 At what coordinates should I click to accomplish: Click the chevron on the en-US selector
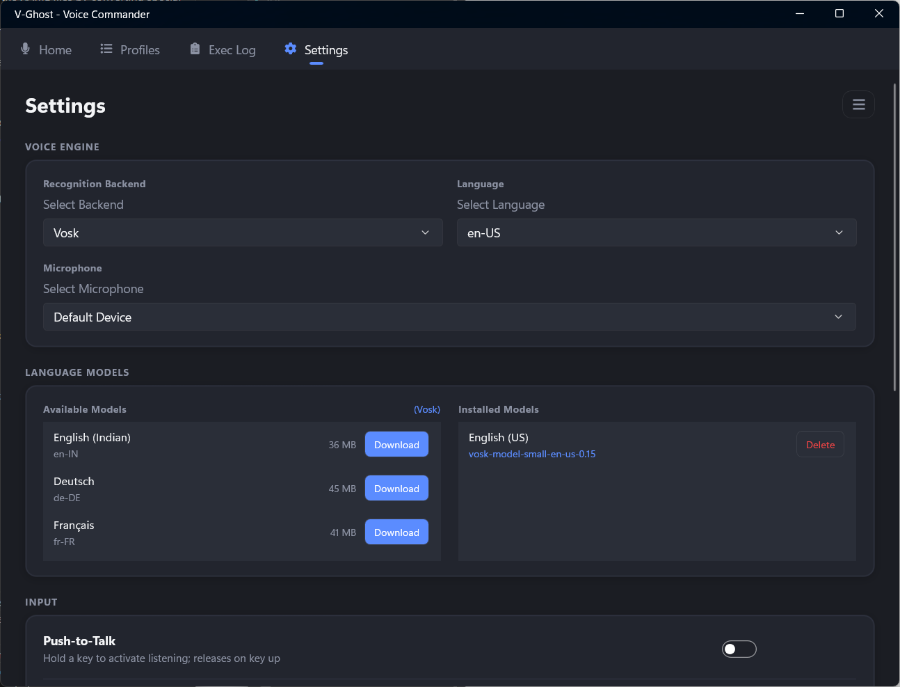pos(839,232)
